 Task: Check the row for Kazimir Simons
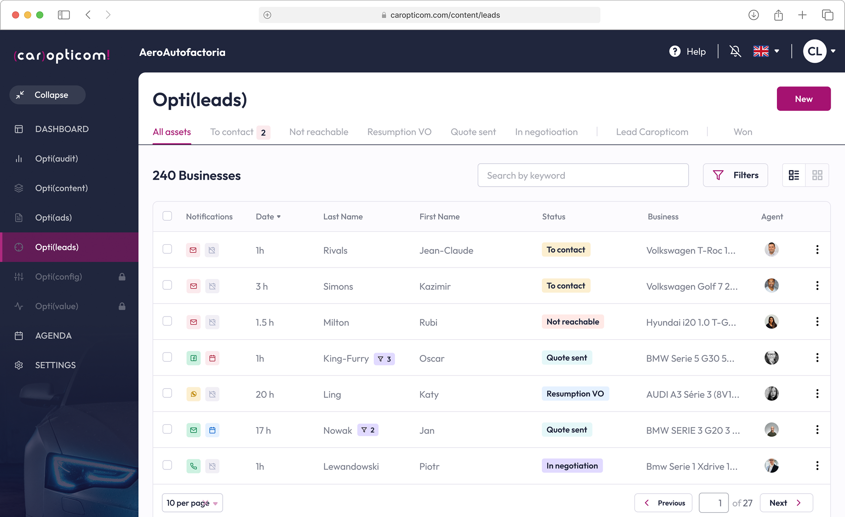[167, 285]
